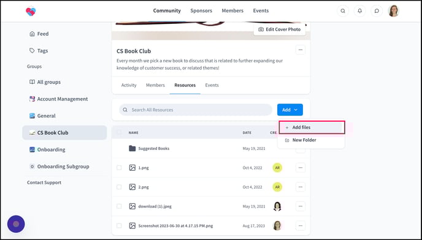The height and width of the screenshot is (240, 422).
Task: Open CS Book Club more options menu
Action: (x=301, y=50)
